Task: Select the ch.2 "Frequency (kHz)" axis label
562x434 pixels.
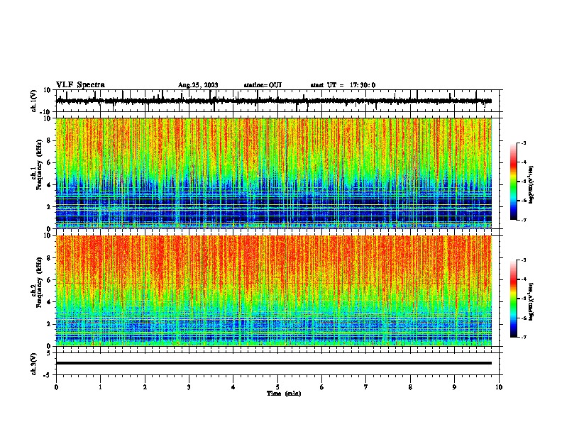Action: 39,282
